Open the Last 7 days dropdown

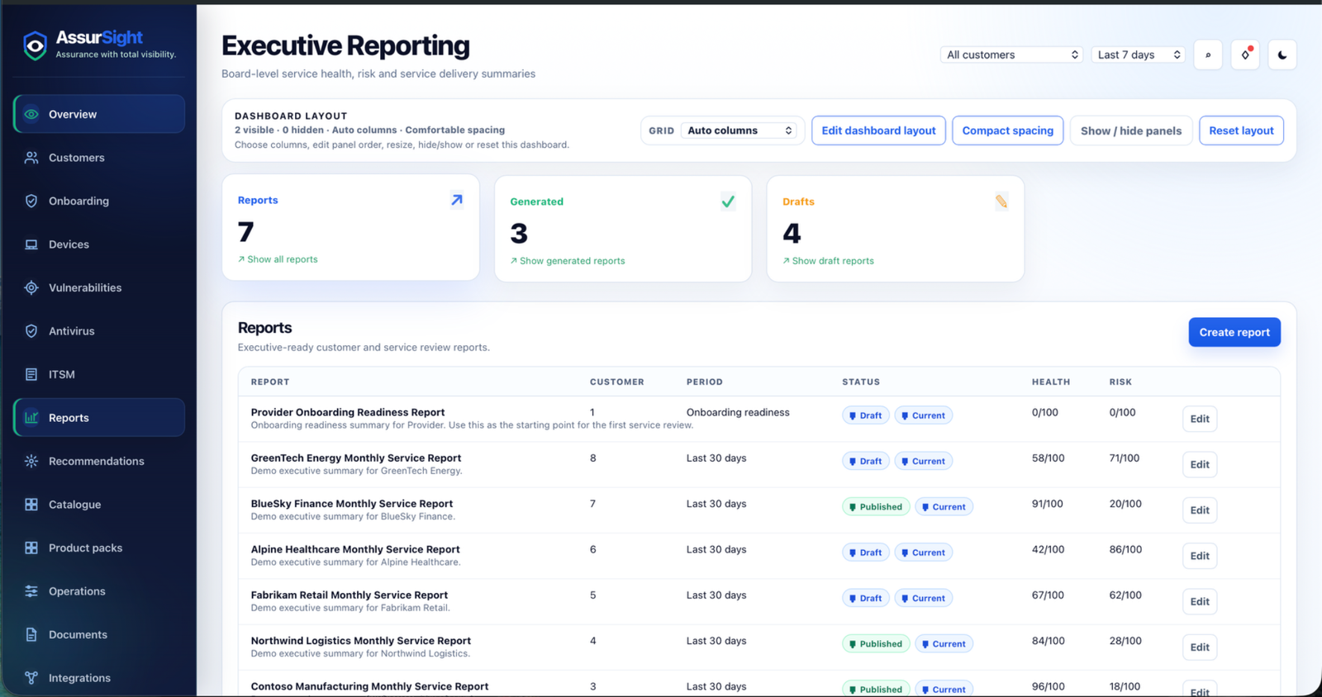(1139, 55)
